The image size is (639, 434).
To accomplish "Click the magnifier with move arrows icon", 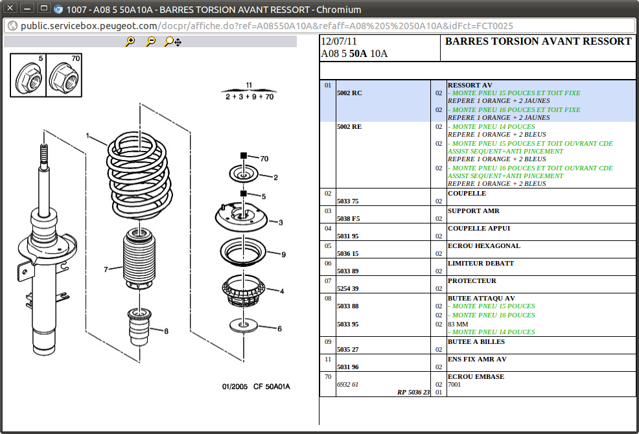I will tap(173, 41).
